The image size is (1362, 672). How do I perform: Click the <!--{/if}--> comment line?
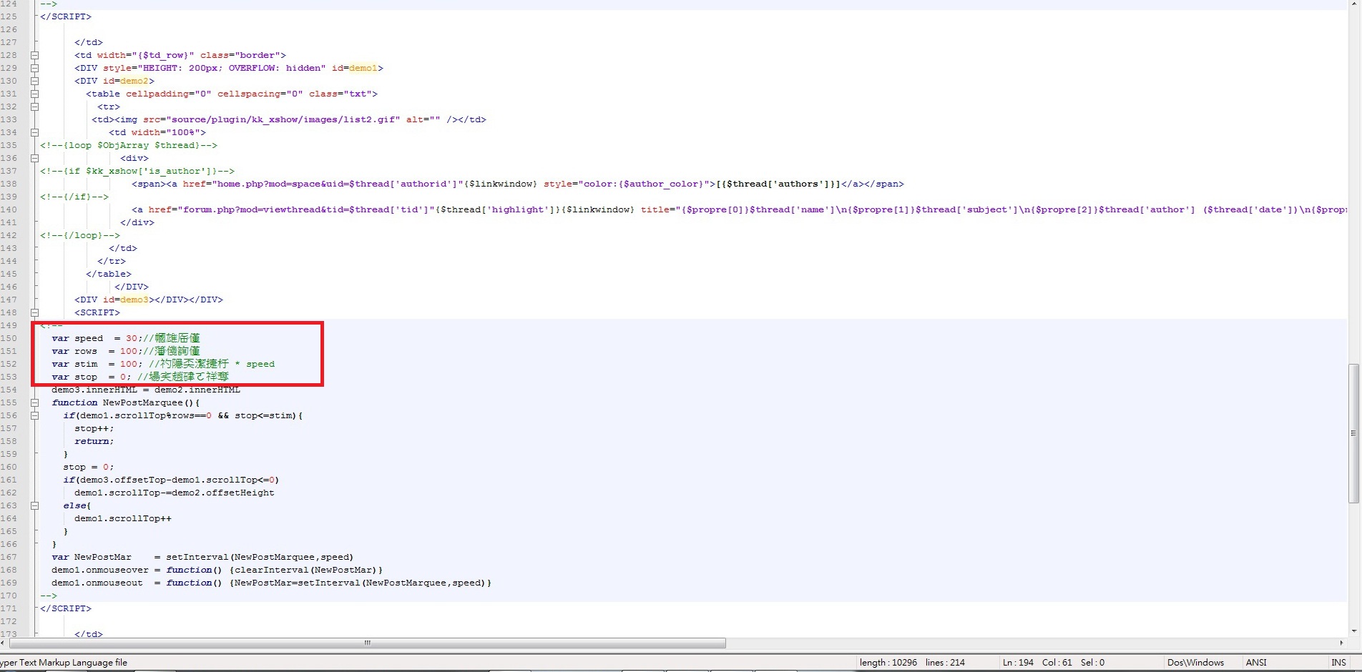[74, 197]
